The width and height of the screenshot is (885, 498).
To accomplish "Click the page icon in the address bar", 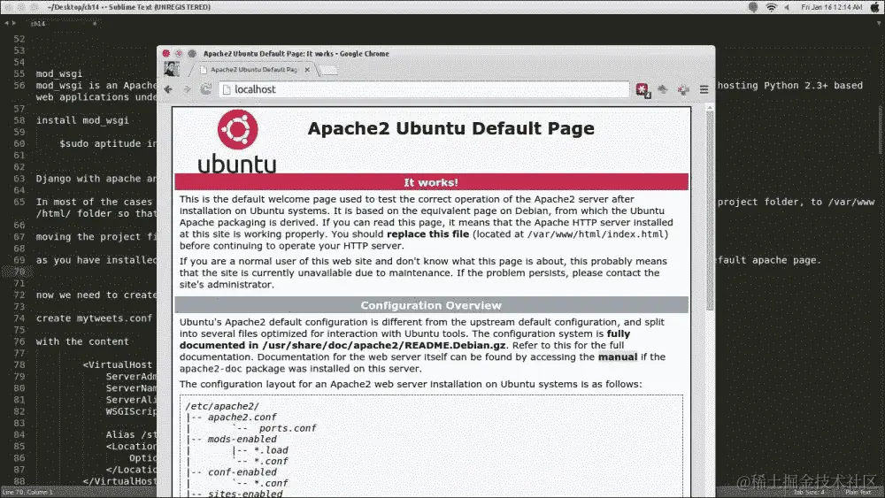I will [227, 89].
